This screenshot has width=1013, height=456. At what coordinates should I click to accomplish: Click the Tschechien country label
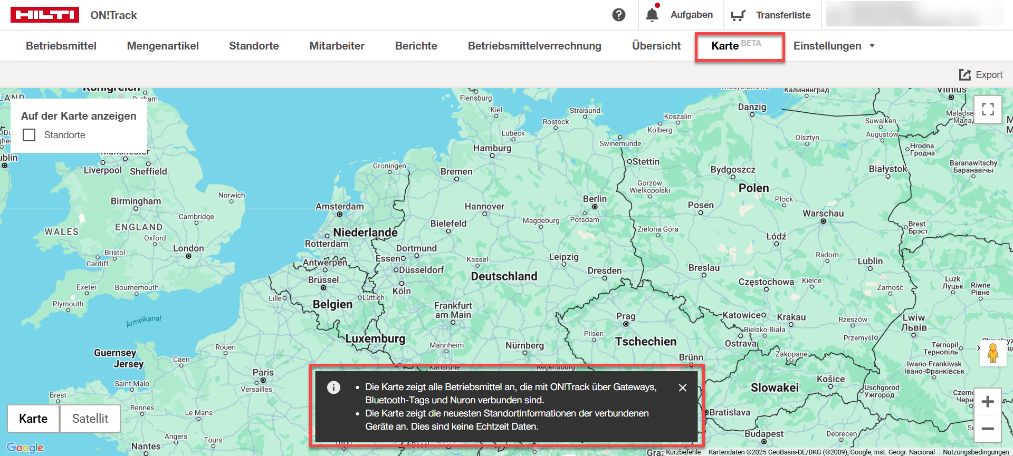[646, 342]
